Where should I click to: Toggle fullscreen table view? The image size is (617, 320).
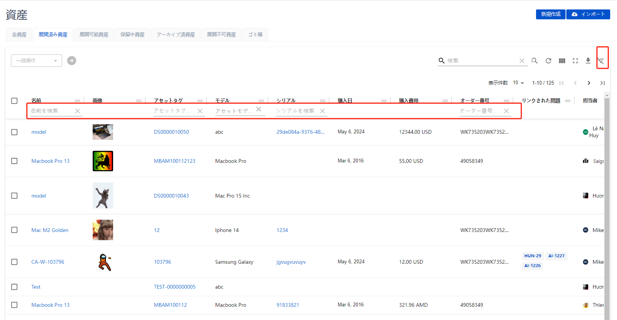(x=575, y=61)
